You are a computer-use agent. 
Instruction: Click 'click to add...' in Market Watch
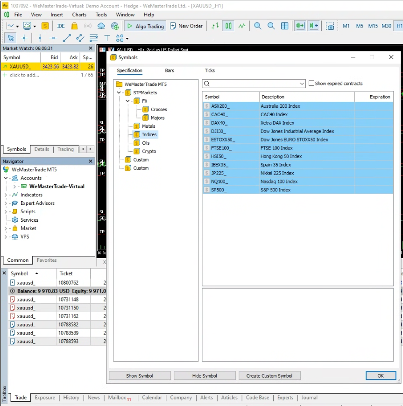24,75
